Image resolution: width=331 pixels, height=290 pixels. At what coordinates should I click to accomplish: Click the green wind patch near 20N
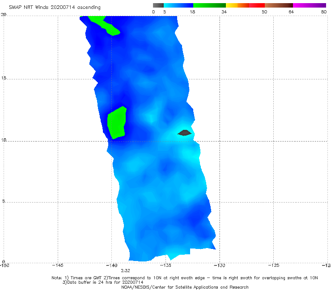coord(103,25)
